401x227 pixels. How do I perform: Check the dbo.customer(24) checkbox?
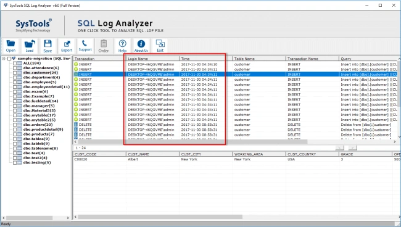(15, 73)
